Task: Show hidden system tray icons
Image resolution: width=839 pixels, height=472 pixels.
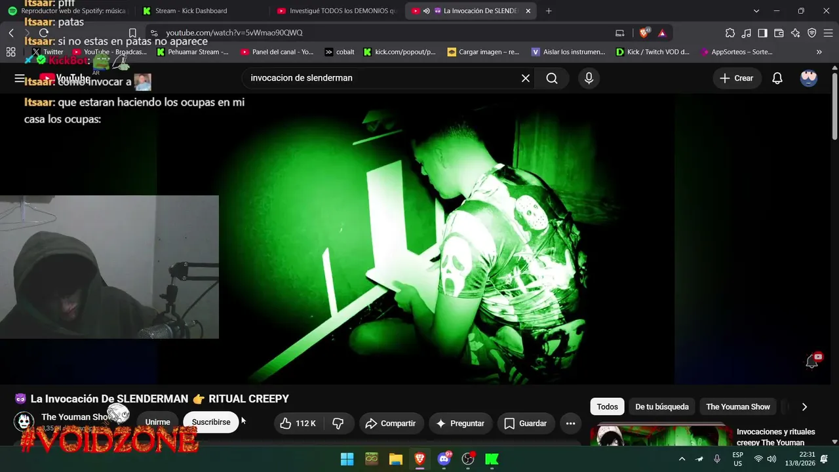Action: 682,459
